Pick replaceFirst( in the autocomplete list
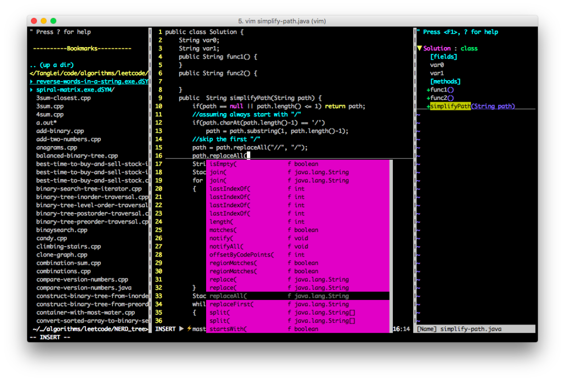Screen dimensions: 565x381 pos(231,304)
